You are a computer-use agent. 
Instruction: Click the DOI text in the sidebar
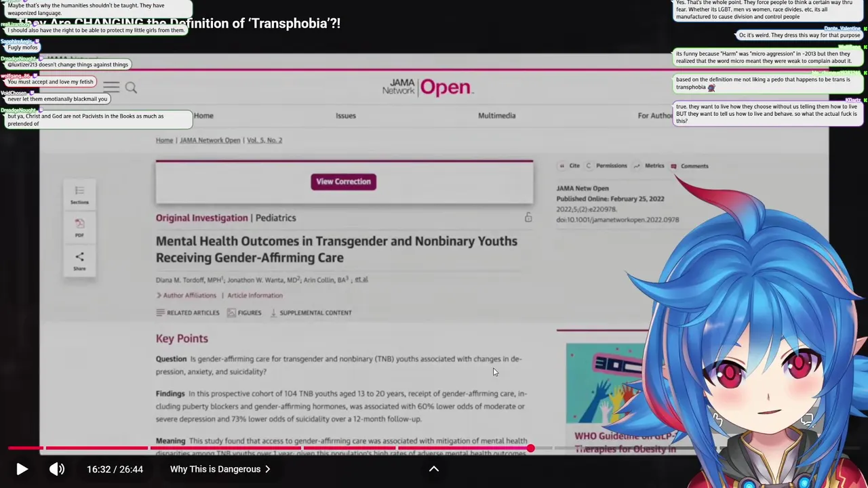[x=618, y=220]
